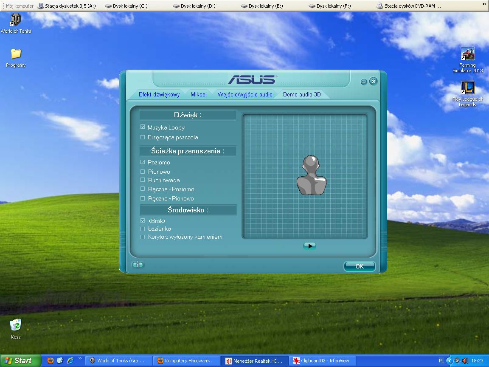The width and height of the screenshot is (489, 367).
Task: Expand the overflow chevron on the drive toolbar
Action: [x=485, y=4]
